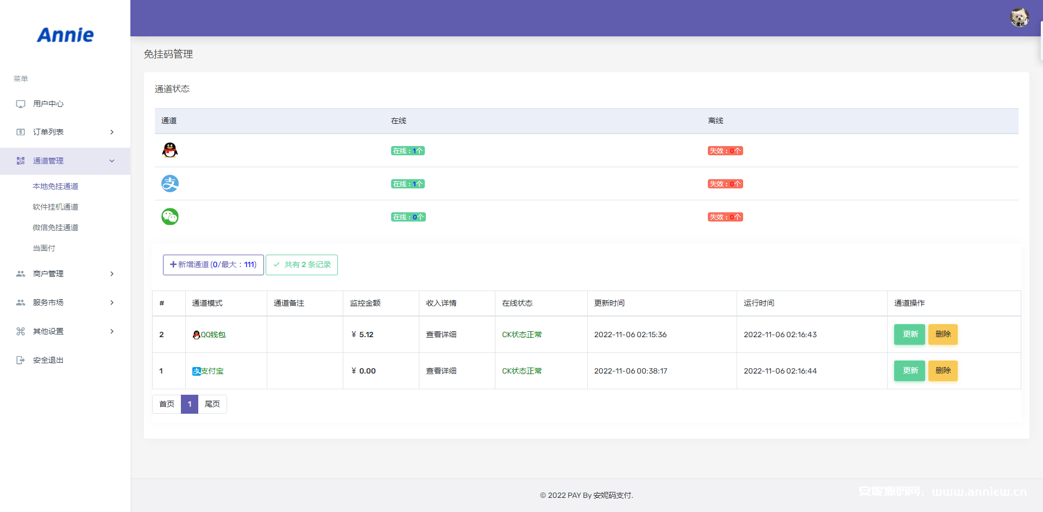Click the Alipay channel icon

coord(170,184)
